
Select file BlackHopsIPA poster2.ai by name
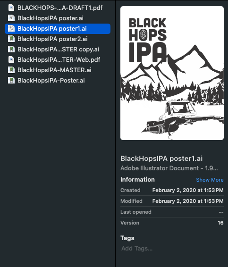[52, 39]
